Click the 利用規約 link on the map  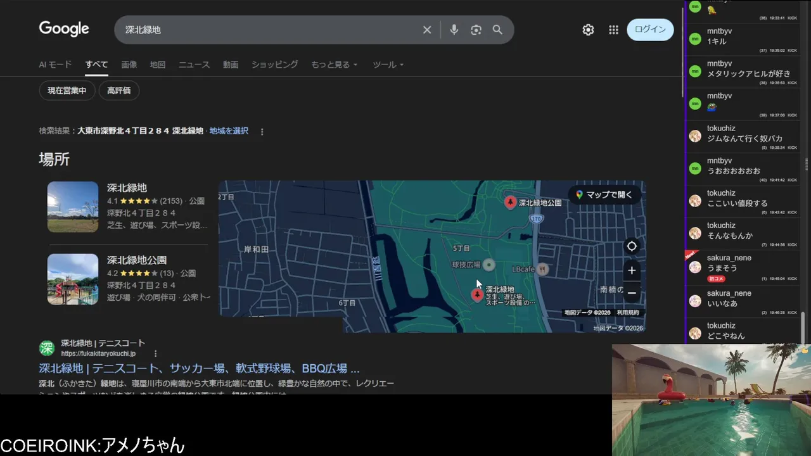click(628, 313)
